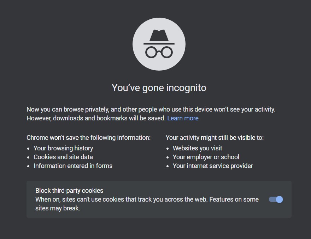Disable the Block third-party cookies switch
Screen dimensions: 311x239
(276, 199)
